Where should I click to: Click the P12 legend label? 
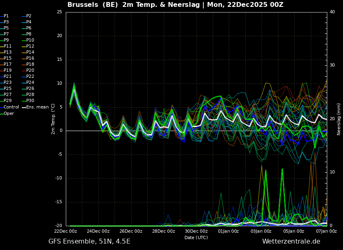pyautogui.click(x=30, y=46)
